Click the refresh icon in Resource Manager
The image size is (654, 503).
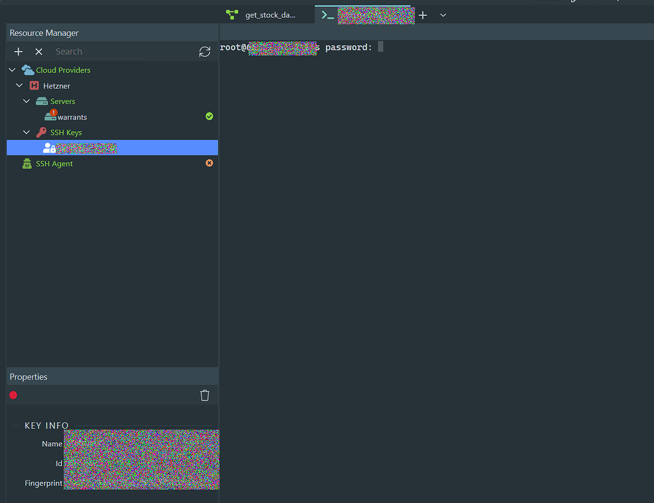[x=204, y=51]
